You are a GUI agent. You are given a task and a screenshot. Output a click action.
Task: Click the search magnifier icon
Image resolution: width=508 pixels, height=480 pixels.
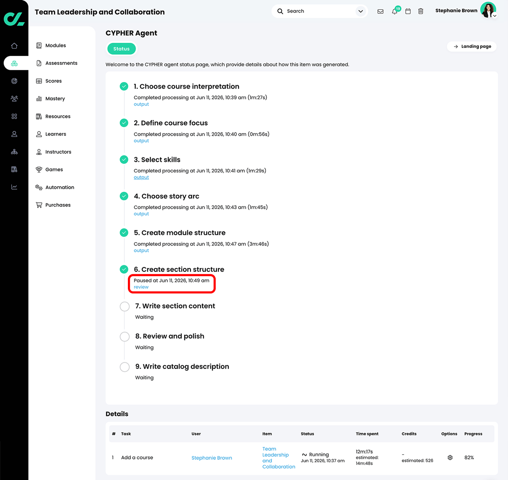click(280, 11)
